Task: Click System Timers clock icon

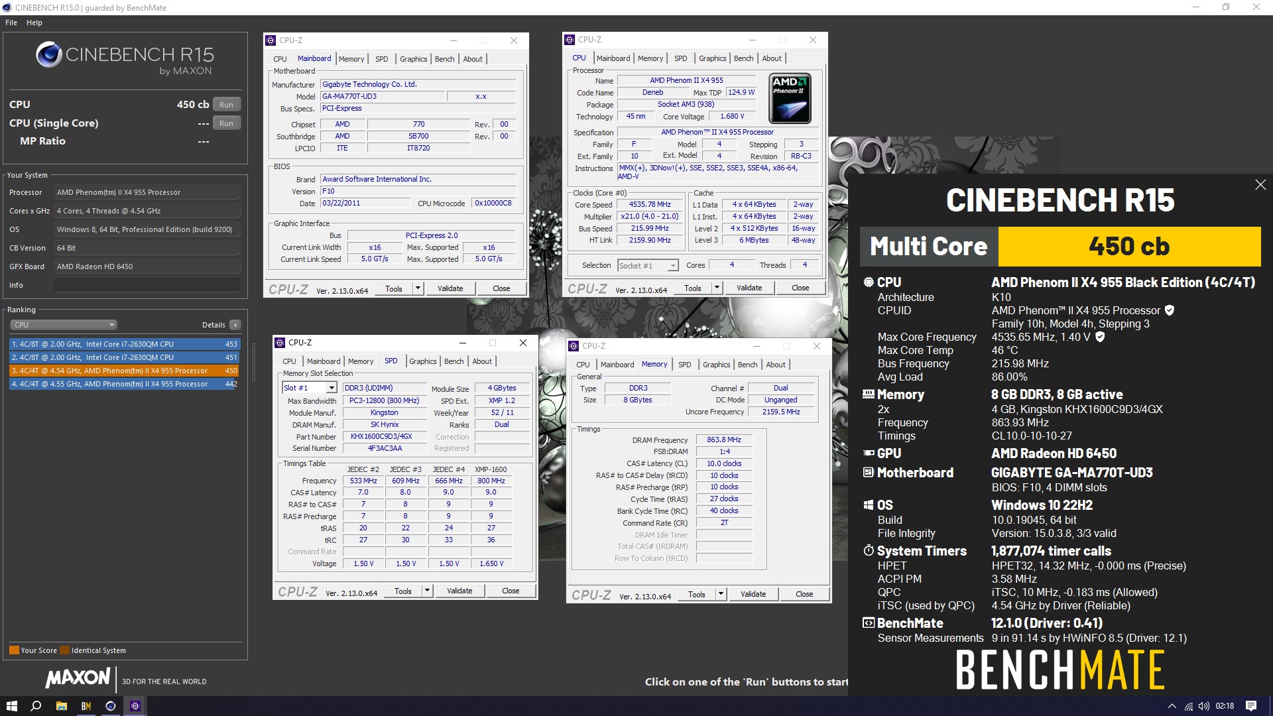Action: (869, 551)
